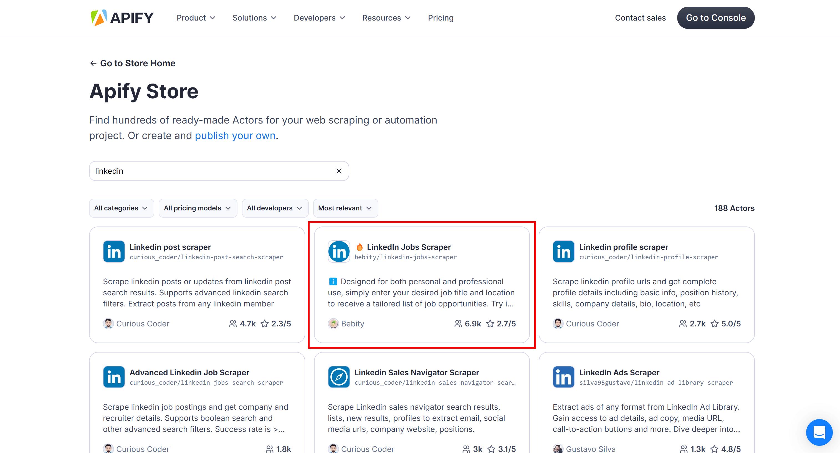
Task: Expand the All developers filter
Action: 275,208
